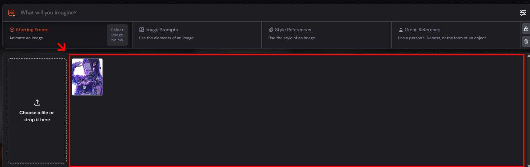Image resolution: width=530 pixels, height=167 pixels.
Task: Open the settings sliders icon
Action: [523, 13]
